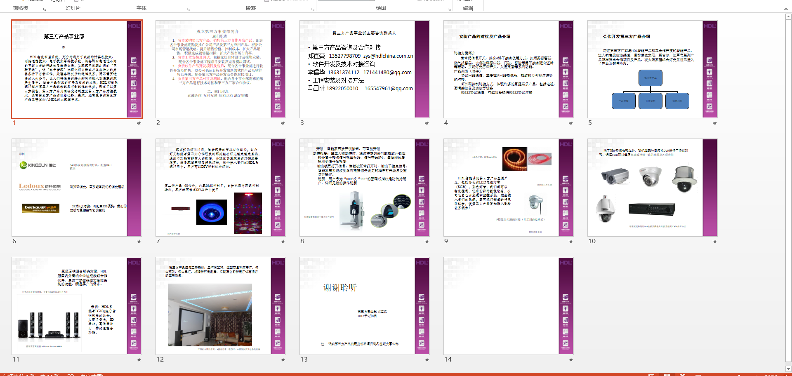Click the vertical scrollbar down arrow

(x=788, y=369)
